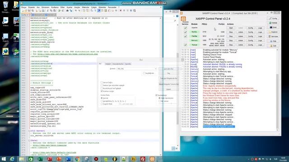
Task: Open Netstat from XAMPP side buttons
Action: (x=273, y=23)
